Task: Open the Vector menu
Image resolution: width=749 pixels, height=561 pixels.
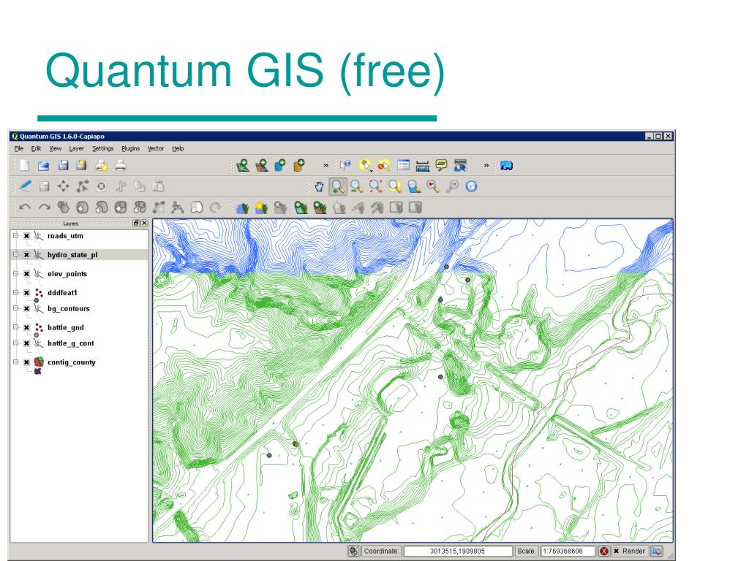Action: (156, 148)
